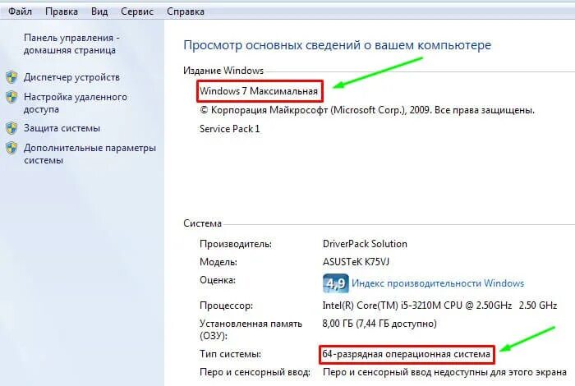This screenshot has height=386, width=575.
Task: Click the Оценка: label
Action: 218,280
